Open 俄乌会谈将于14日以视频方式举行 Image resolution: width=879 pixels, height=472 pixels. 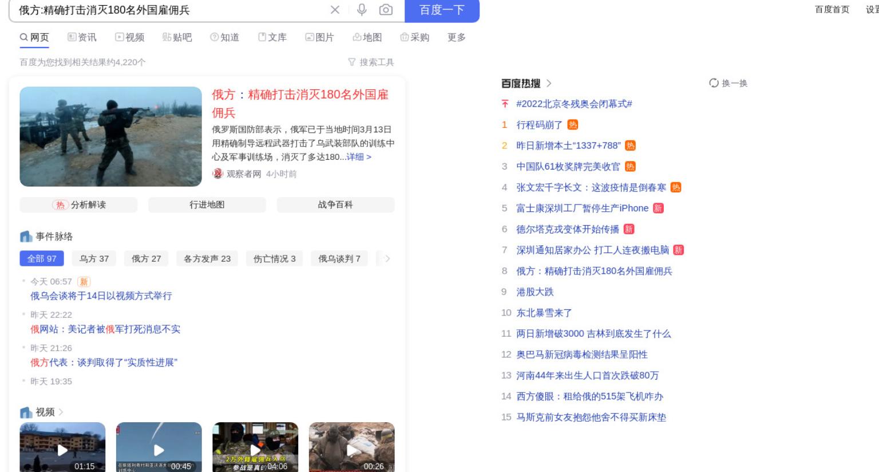click(x=101, y=296)
